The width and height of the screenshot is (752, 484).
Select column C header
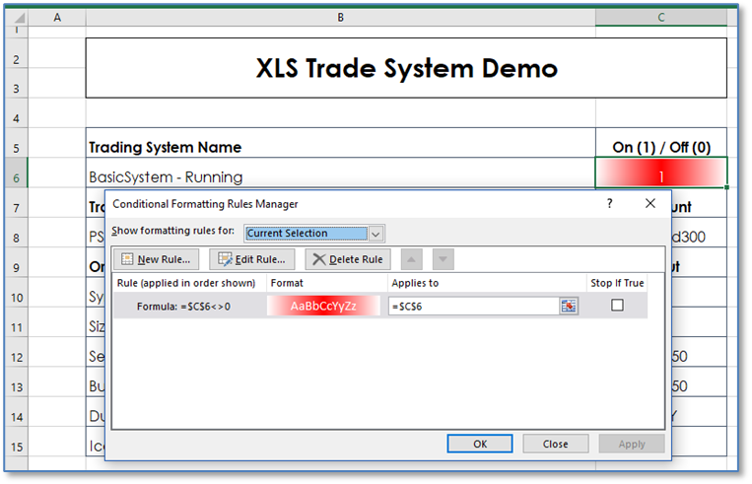point(661,17)
